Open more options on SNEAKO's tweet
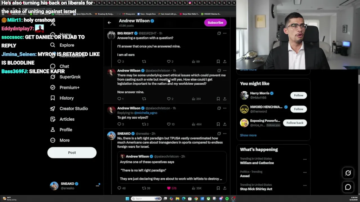360x202 pixels. [225, 134]
